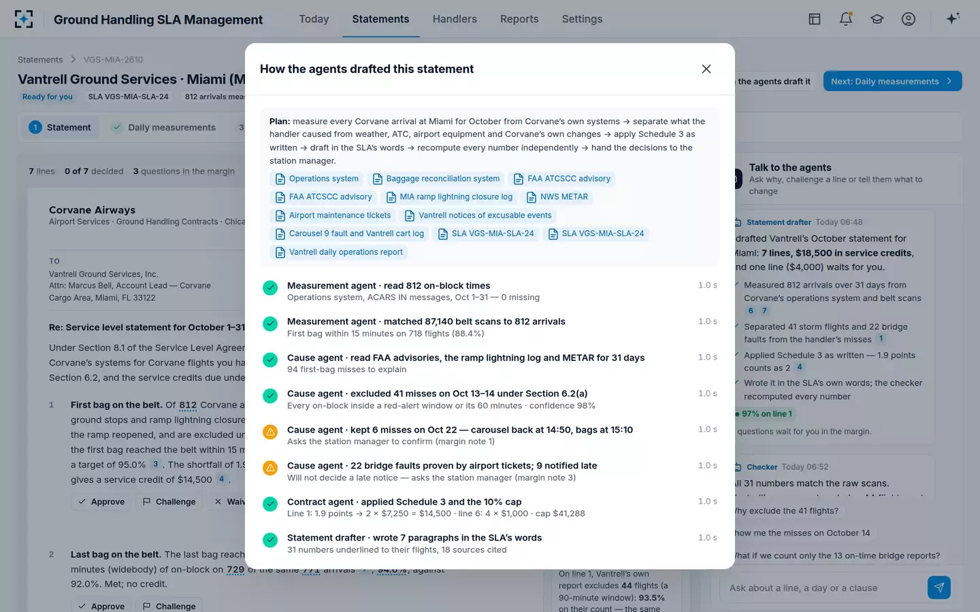The image size is (980, 612).
Task: Open the notifications bell
Action: click(x=846, y=19)
